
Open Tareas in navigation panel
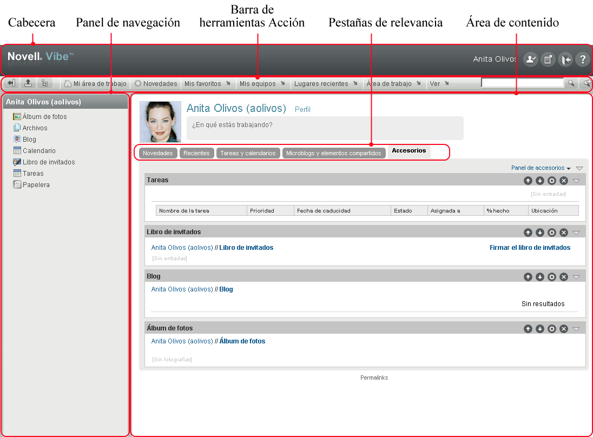(28, 174)
